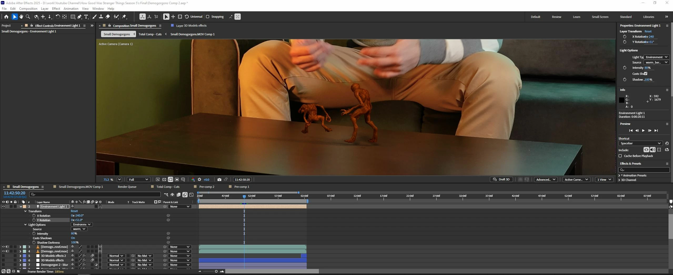Open Light Type dropdown in Properties
673x275 pixels.
[656, 57]
